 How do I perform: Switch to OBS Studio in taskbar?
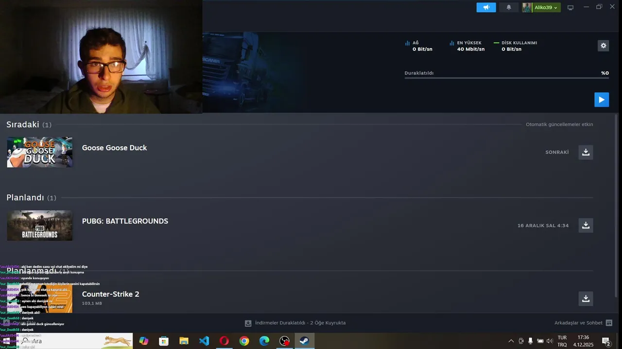[284, 341]
